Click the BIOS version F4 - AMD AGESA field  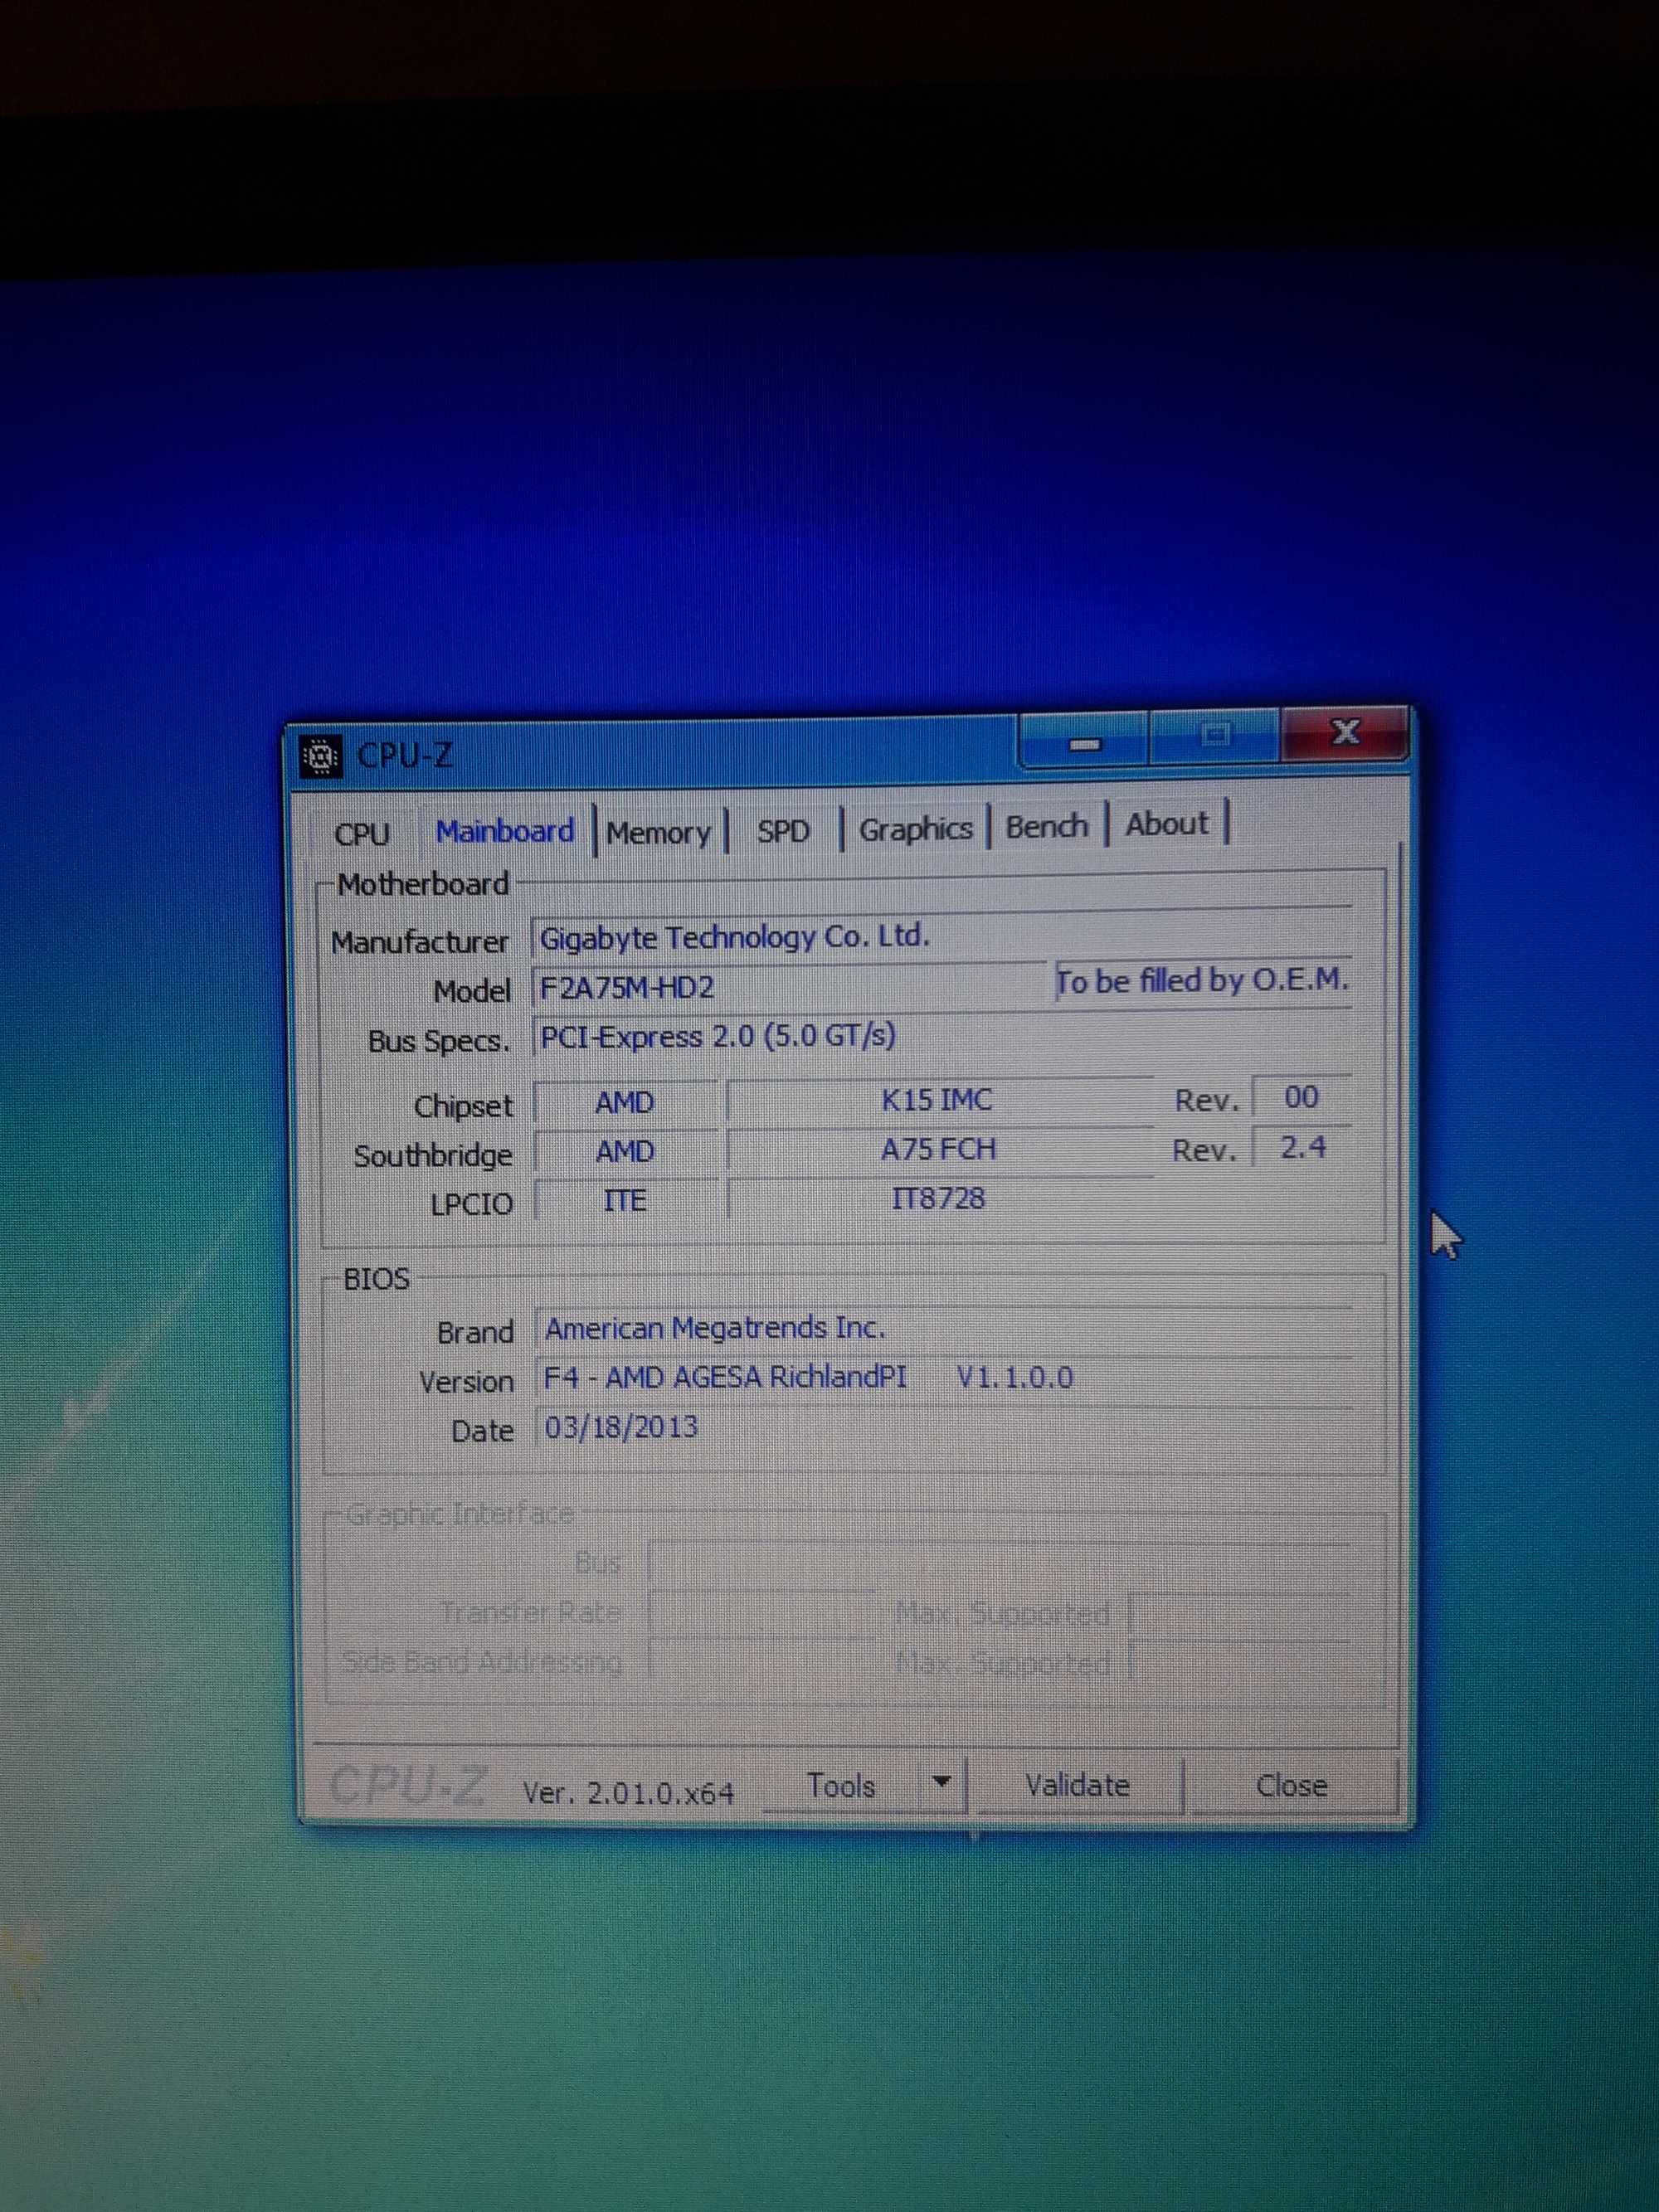(x=944, y=1378)
